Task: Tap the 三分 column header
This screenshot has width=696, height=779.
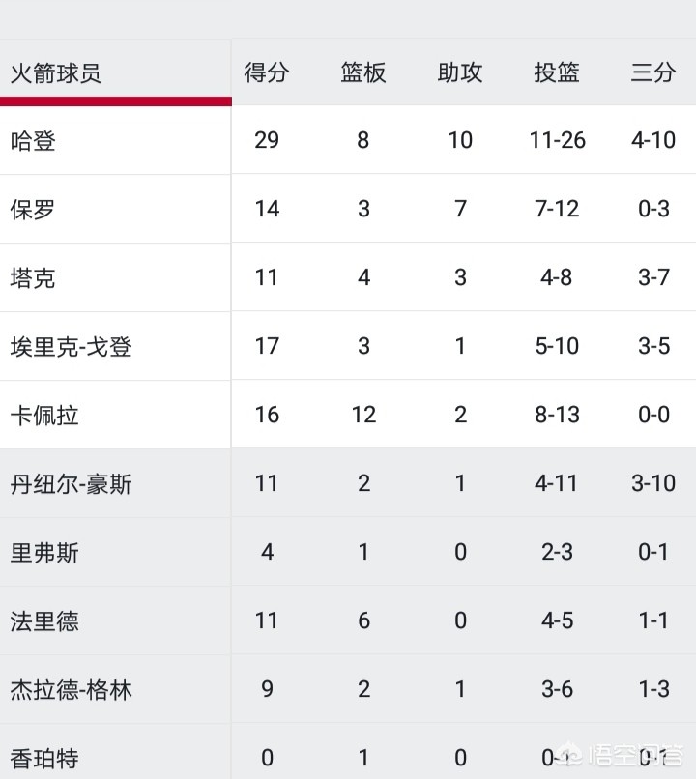Action: click(653, 72)
